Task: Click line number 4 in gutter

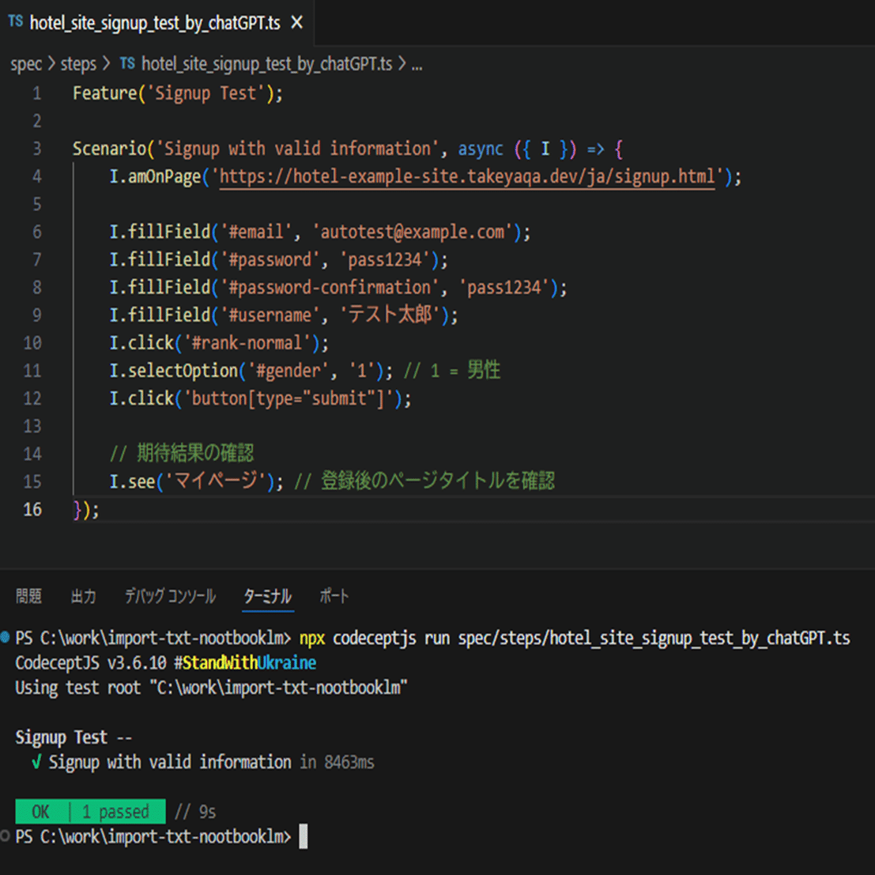Action: pyautogui.click(x=37, y=177)
